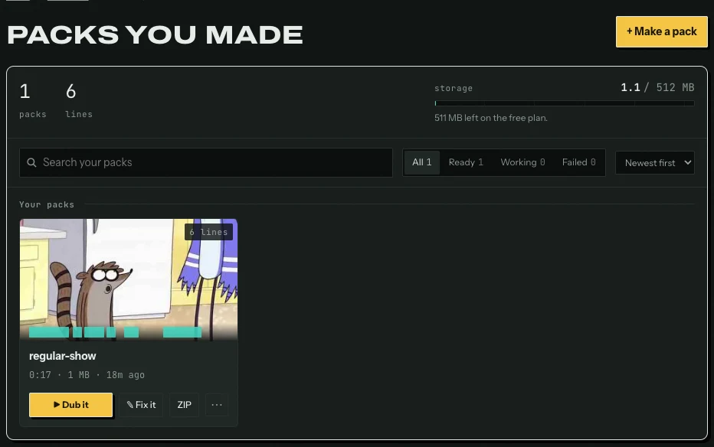Click the '1.1 / 512 MB' storage value
The width and height of the screenshot is (714, 447).
click(x=657, y=87)
